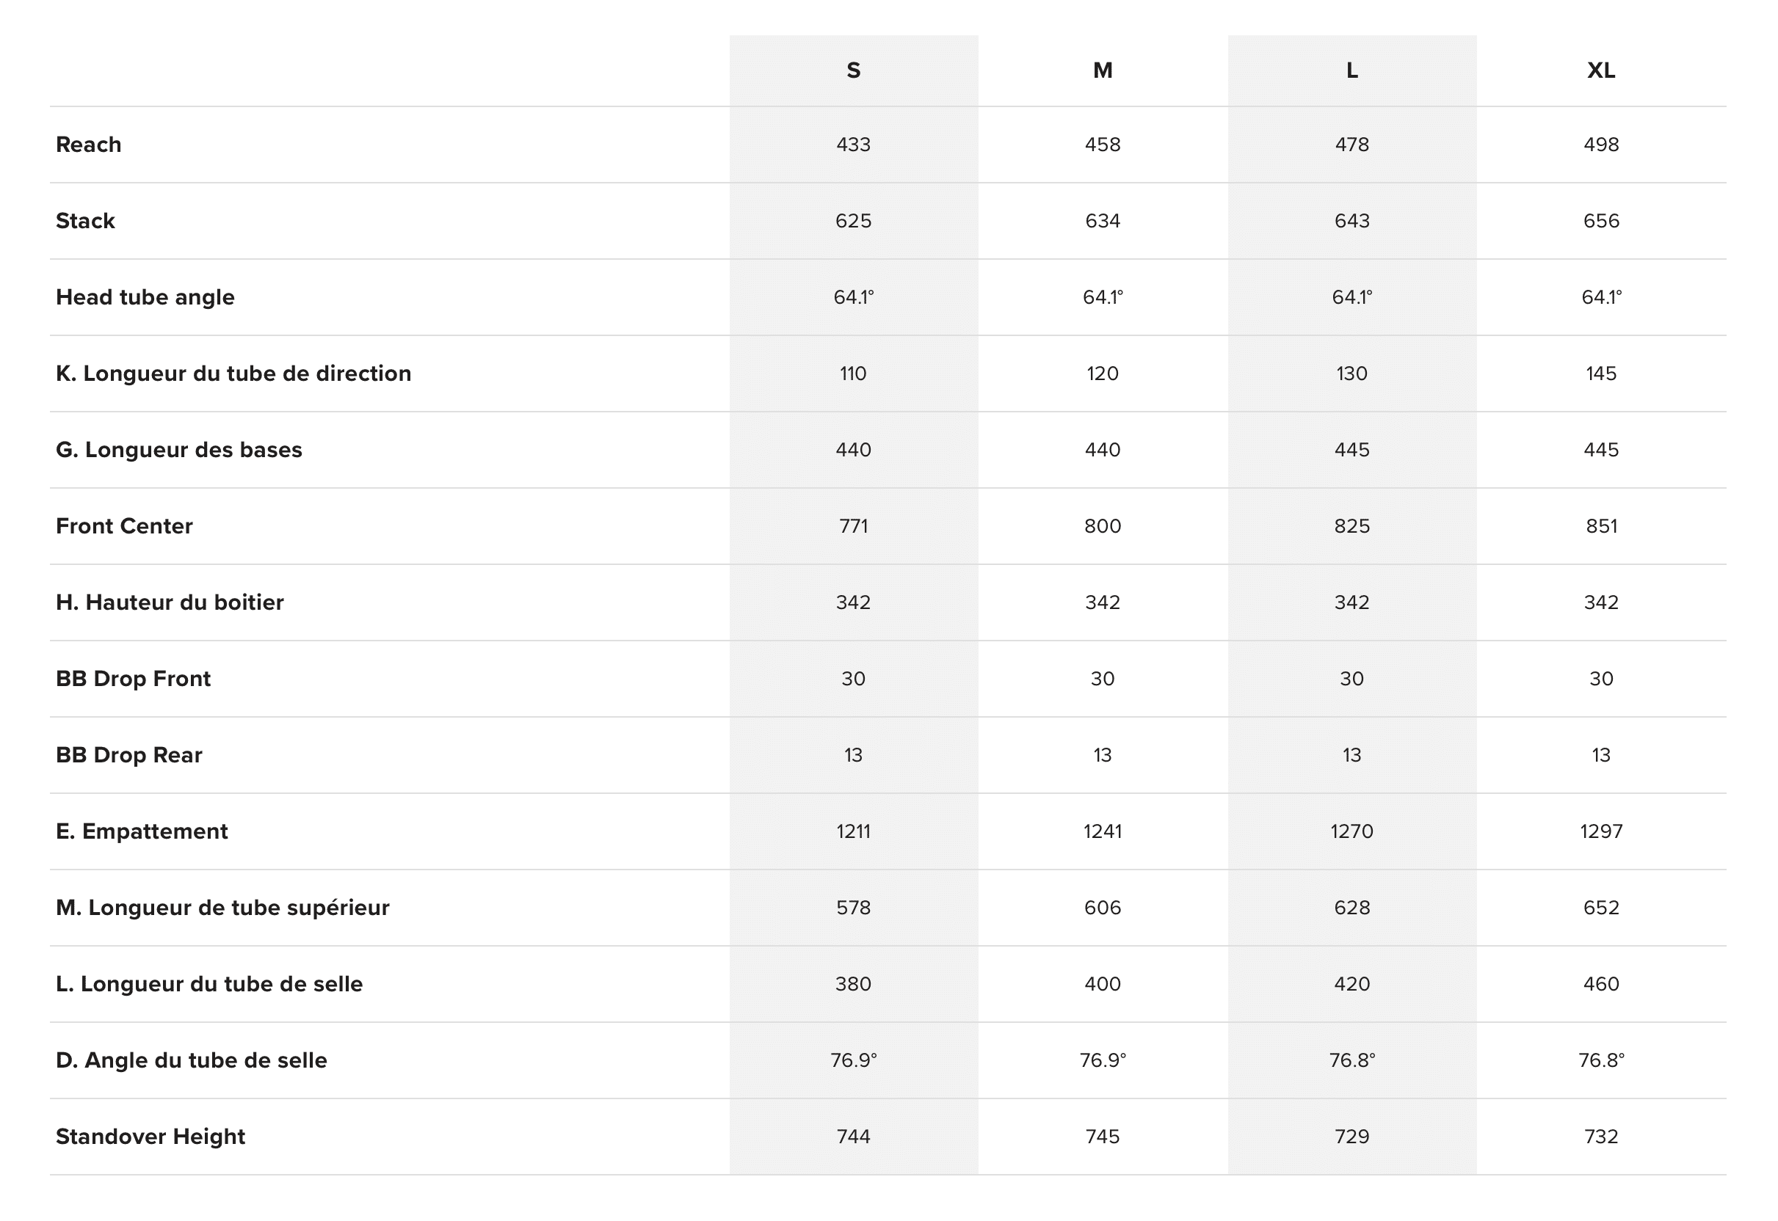1778x1221 pixels.
Task: Select the M size column header
Action: [x=1102, y=70]
